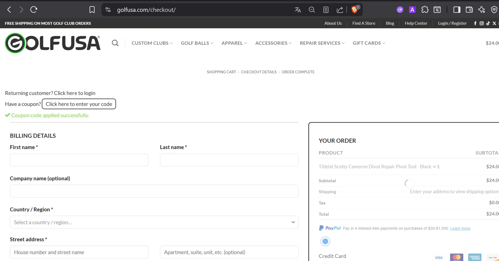Click the tab search window icon
Screen dimensions: 499x261
point(437,10)
